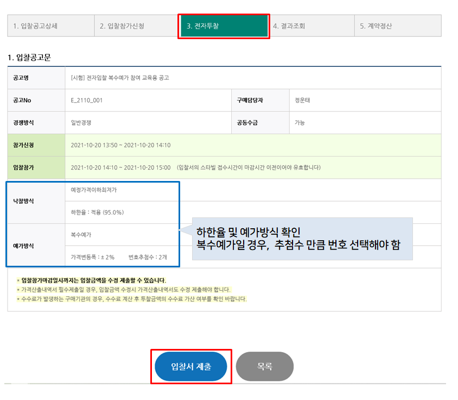Select the 3. 전자투찰 tab

point(224,26)
